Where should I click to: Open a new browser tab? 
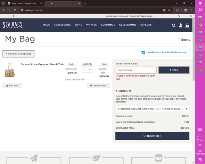85,3
